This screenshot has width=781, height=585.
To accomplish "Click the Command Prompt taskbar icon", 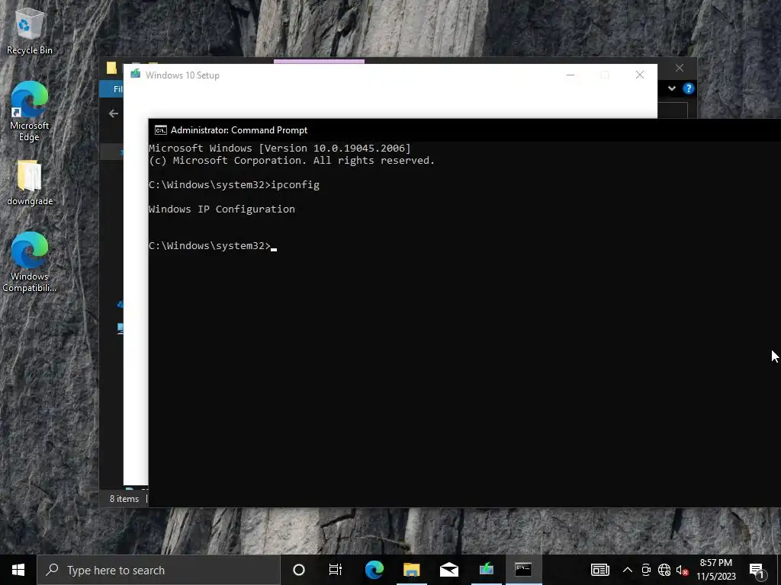I will 523,570.
